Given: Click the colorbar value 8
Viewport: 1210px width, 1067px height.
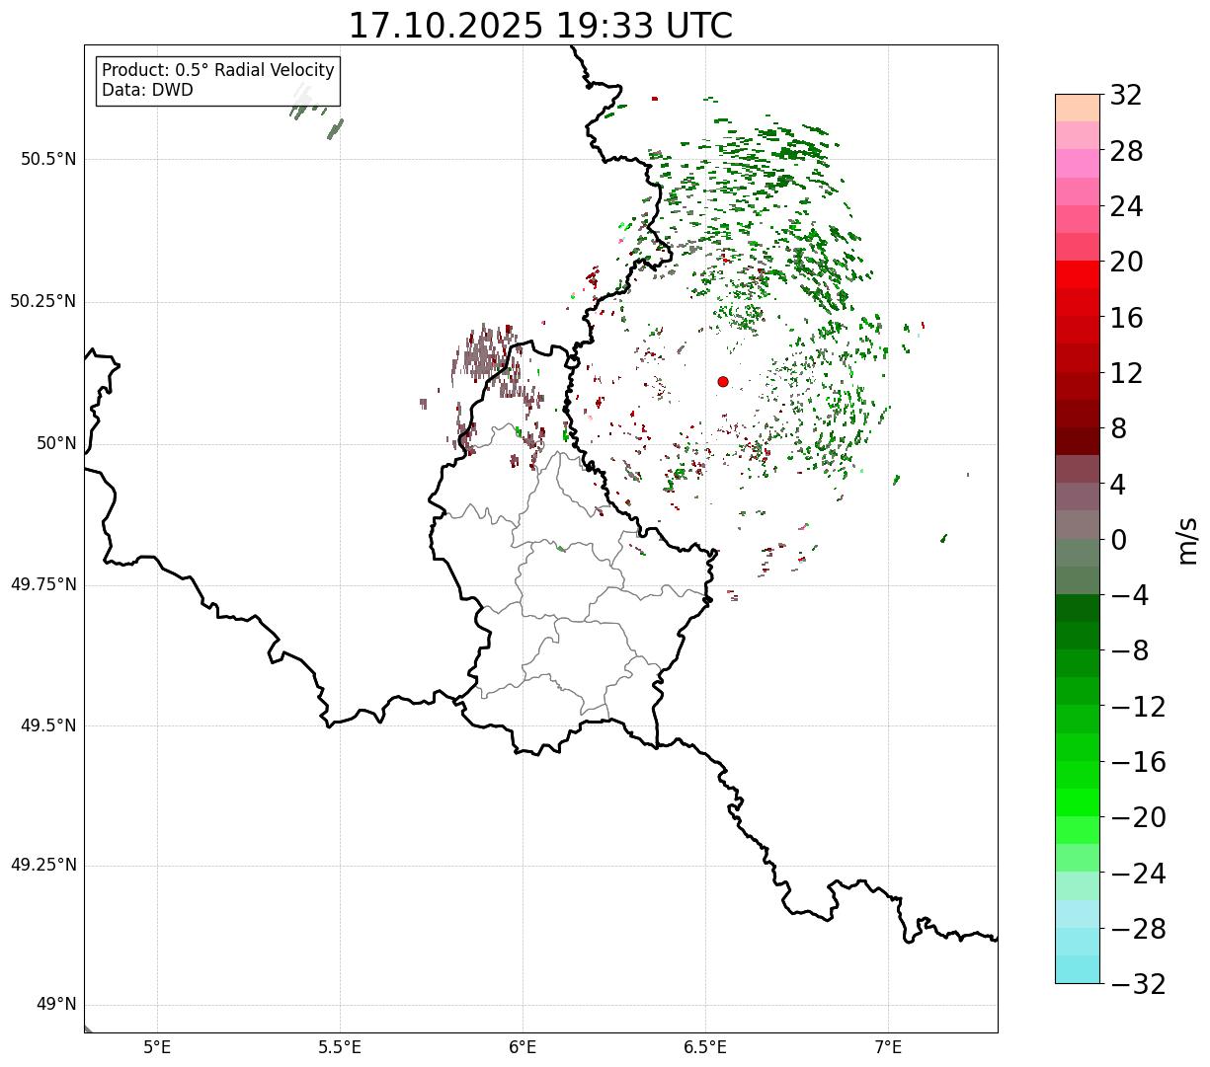Looking at the screenshot, I should coord(1118,429).
